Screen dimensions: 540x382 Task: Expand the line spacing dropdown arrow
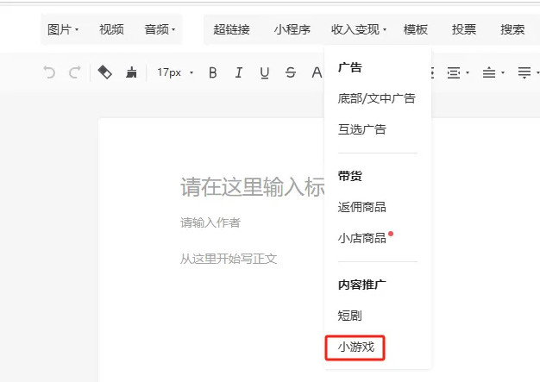(x=503, y=72)
